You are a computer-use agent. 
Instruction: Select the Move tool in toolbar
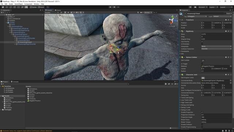point(7,7)
